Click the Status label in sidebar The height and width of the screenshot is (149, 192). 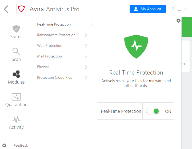pos(16,37)
